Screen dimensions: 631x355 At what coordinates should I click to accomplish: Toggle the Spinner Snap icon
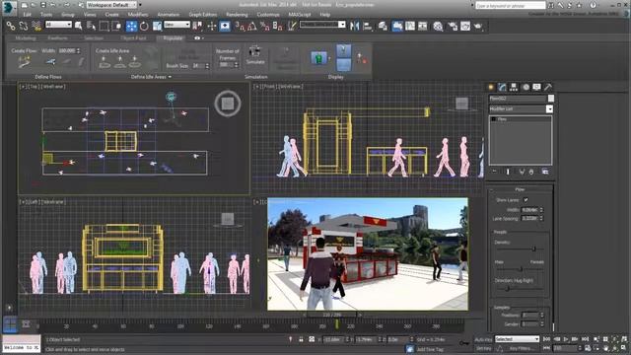(277, 27)
